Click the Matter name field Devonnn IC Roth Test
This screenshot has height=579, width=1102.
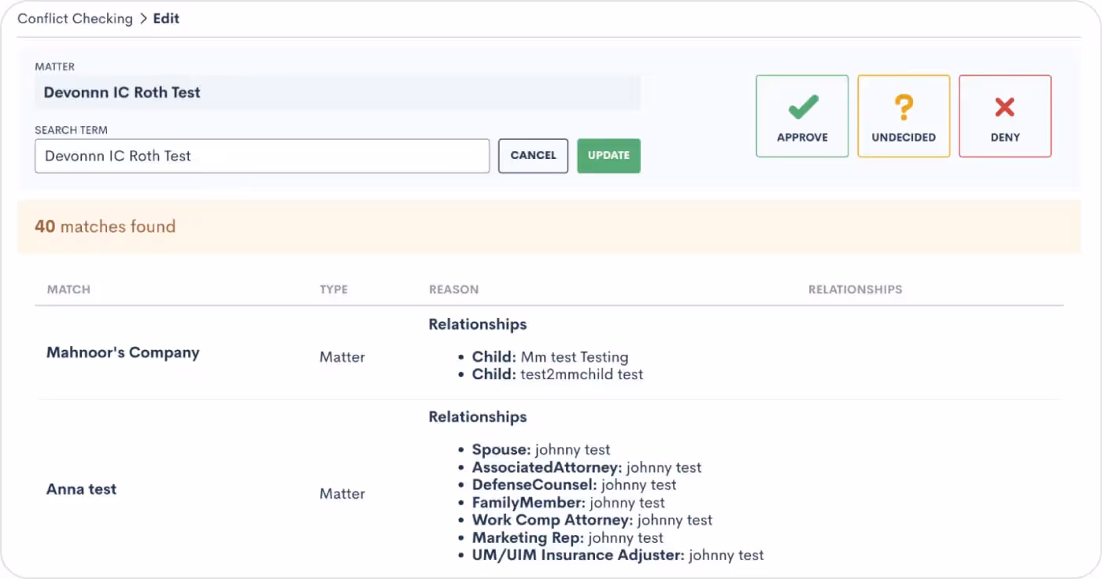[x=338, y=92]
